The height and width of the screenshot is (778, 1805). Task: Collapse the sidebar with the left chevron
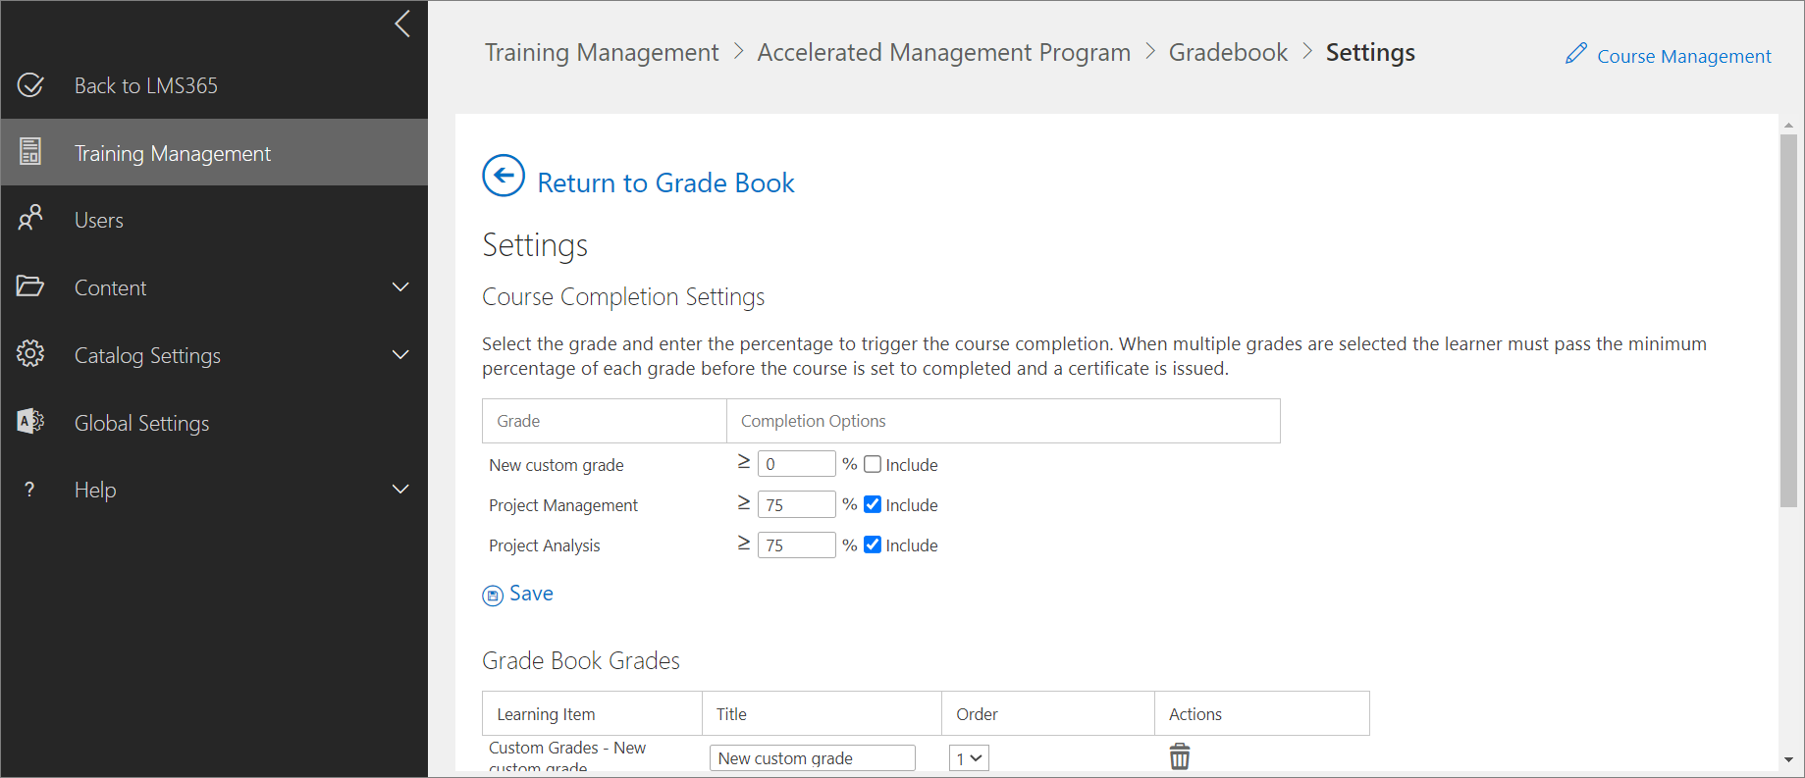point(402,25)
